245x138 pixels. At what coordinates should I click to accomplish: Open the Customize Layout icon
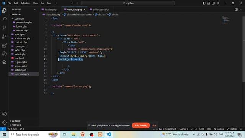(x=218, y=3)
